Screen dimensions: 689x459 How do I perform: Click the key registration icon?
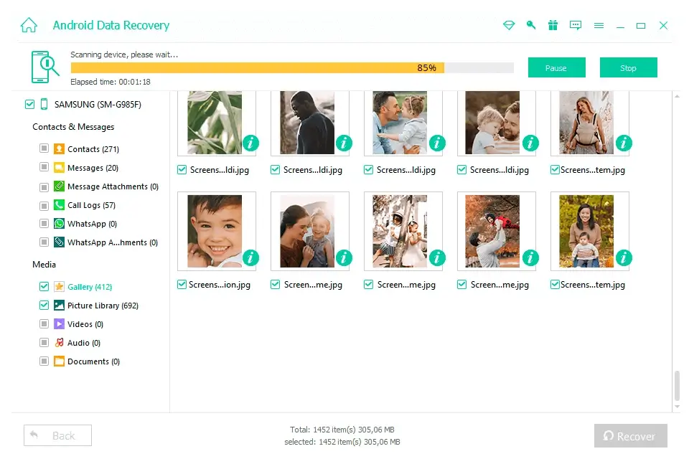531,25
